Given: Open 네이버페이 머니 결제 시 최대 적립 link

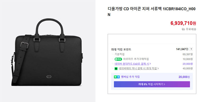Looking at the screenshot, I should point(138,68).
